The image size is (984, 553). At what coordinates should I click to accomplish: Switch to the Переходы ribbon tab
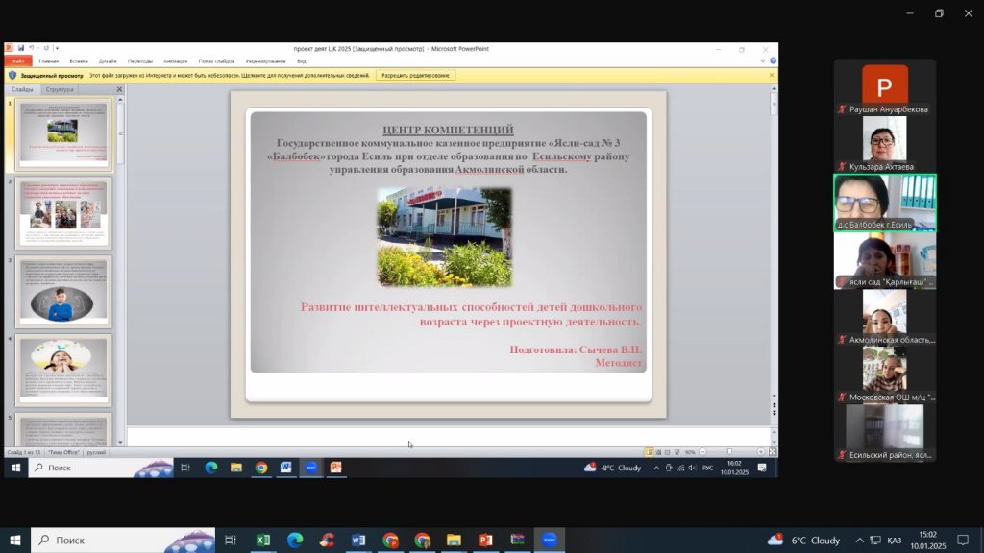140,61
